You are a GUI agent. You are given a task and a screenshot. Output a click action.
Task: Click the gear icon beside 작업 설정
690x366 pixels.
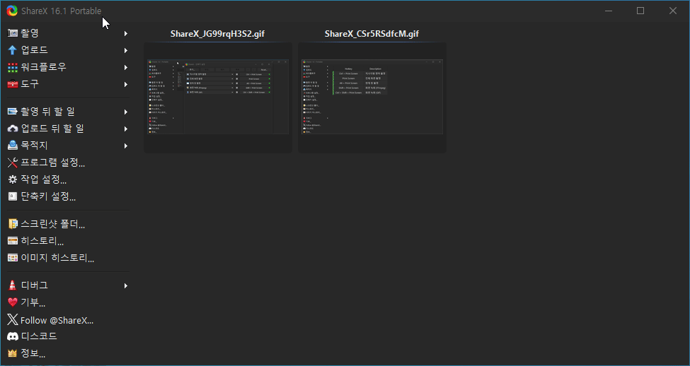tap(12, 179)
